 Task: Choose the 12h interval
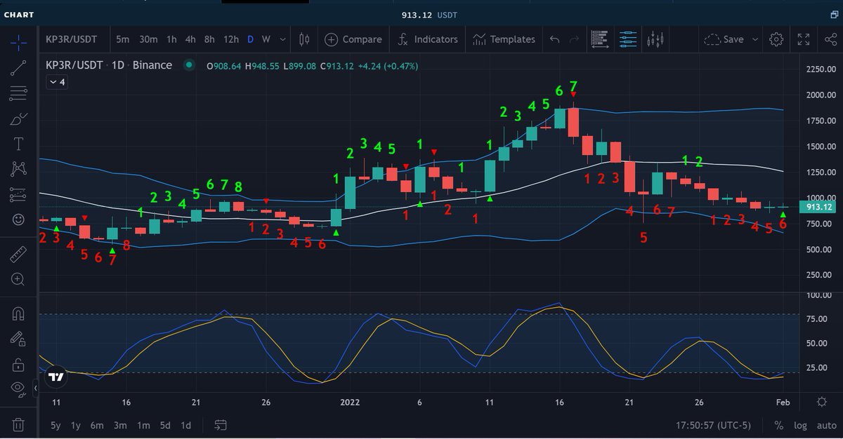(230, 39)
